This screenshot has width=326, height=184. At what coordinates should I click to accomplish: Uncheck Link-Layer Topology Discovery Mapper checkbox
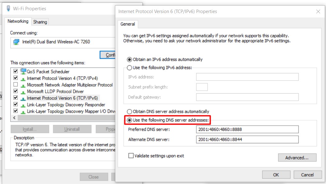point(16,111)
